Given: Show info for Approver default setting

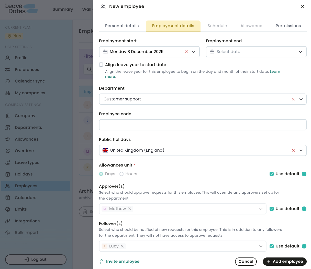Looking at the screenshot, I should 304,209.
